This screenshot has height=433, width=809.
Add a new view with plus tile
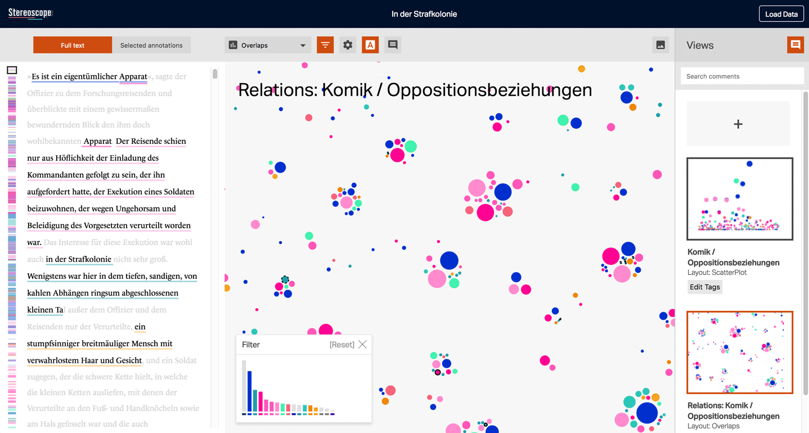click(x=738, y=124)
